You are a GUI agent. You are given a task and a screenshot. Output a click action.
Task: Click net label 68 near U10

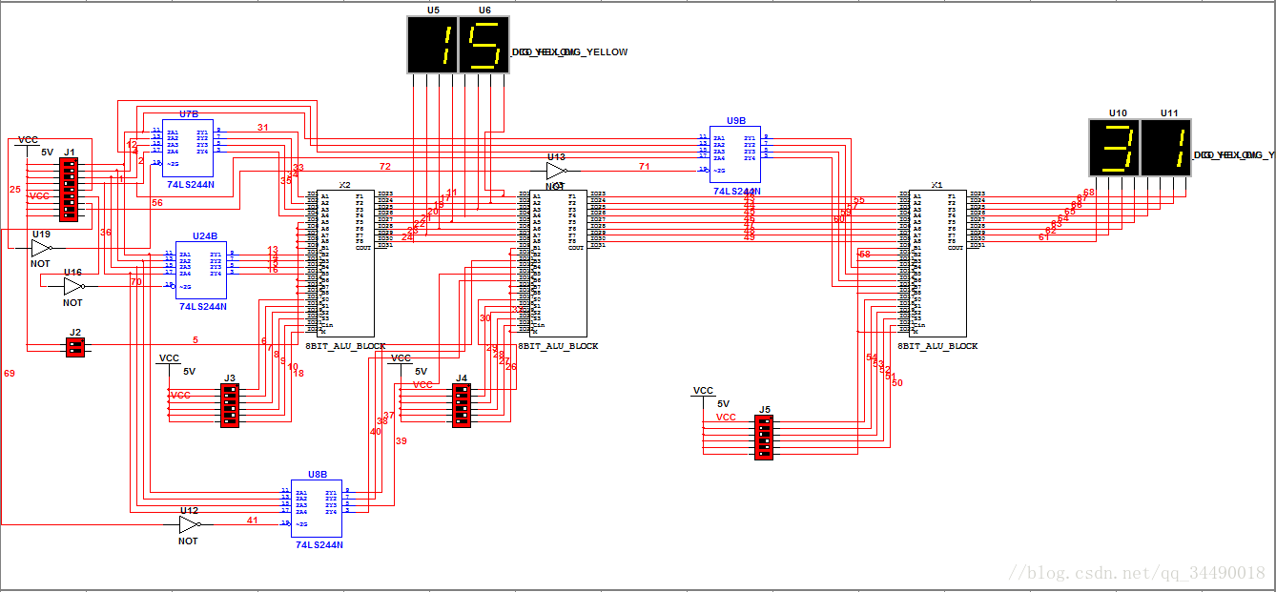(1089, 193)
